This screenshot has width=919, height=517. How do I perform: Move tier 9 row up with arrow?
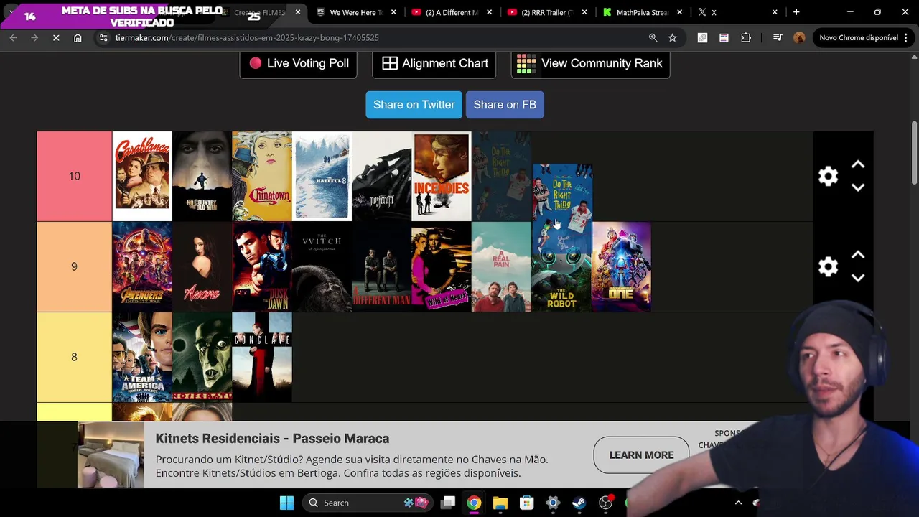pyautogui.click(x=858, y=256)
